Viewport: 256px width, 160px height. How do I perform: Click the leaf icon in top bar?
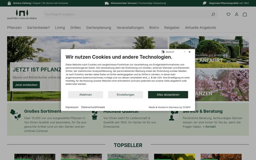[x=204, y=3]
